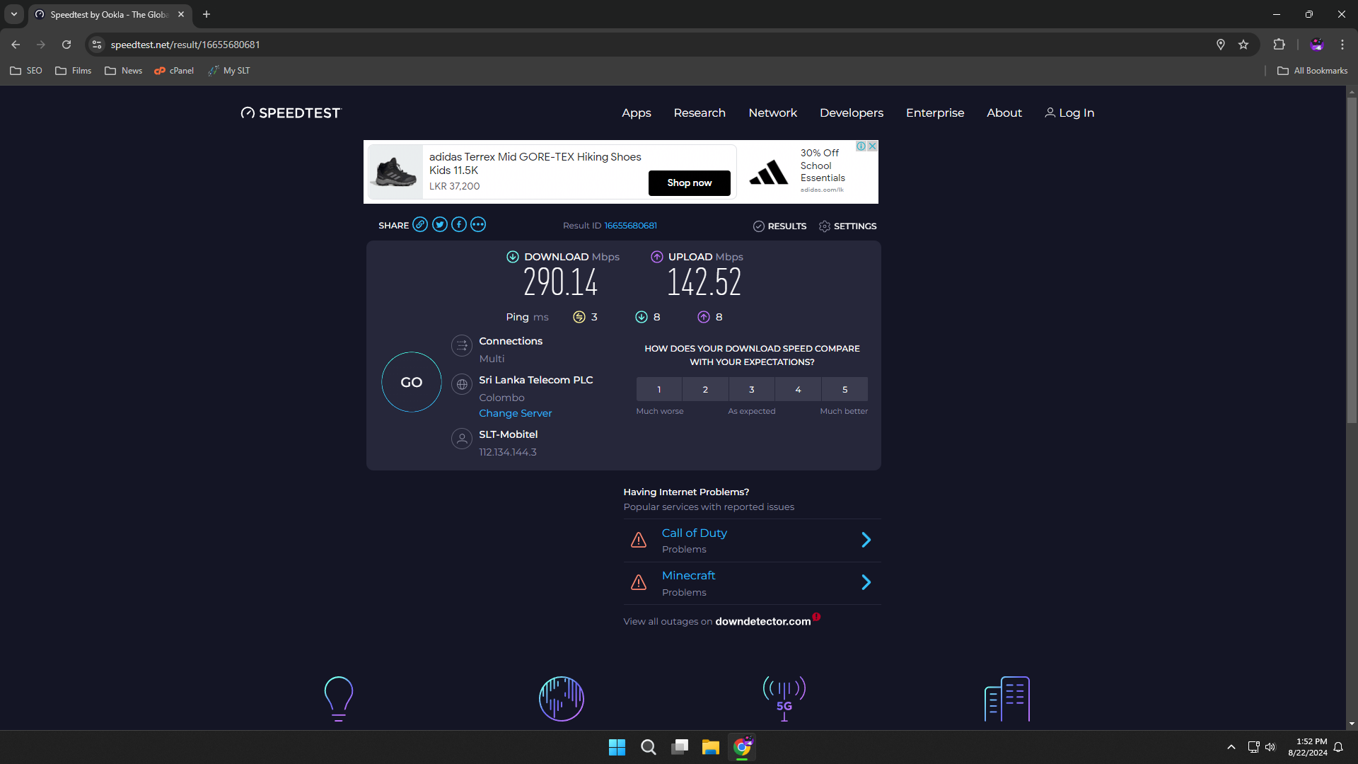Open the Developers menu item
Screen dimensions: 1358x764
(x=852, y=113)
